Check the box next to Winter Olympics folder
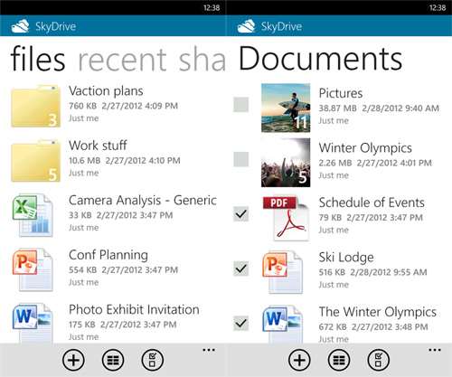The image size is (452, 377). coord(240,159)
